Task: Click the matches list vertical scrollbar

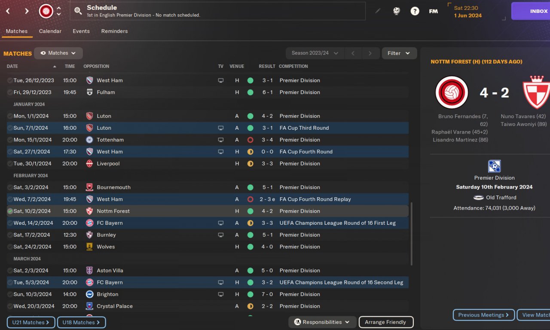Action: pyautogui.click(x=411, y=234)
